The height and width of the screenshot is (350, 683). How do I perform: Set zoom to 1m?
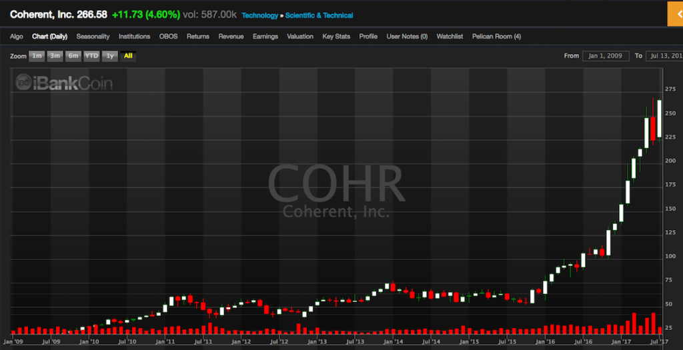click(x=37, y=56)
